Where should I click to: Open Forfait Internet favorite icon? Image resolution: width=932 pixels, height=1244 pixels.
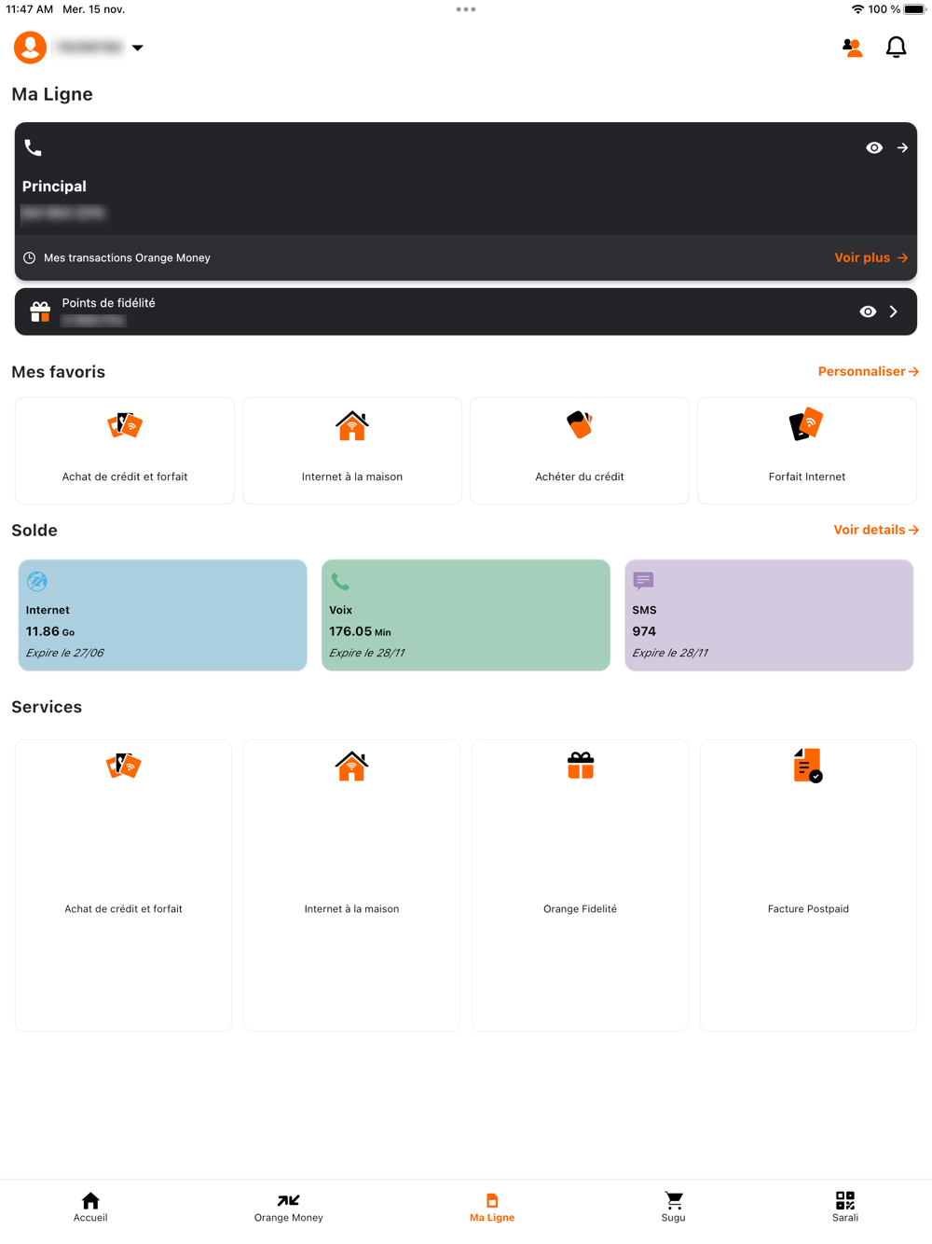807,425
